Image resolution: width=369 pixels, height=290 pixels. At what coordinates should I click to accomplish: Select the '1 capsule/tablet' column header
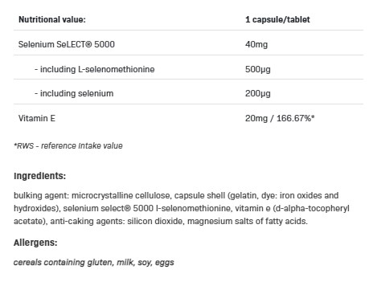click(277, 19)
